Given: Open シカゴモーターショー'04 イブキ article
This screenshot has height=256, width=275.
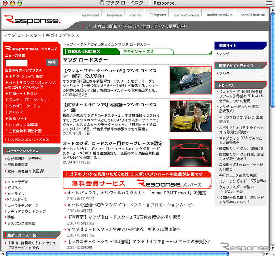Looking at the screenshot, I should [x=138, y=241].
